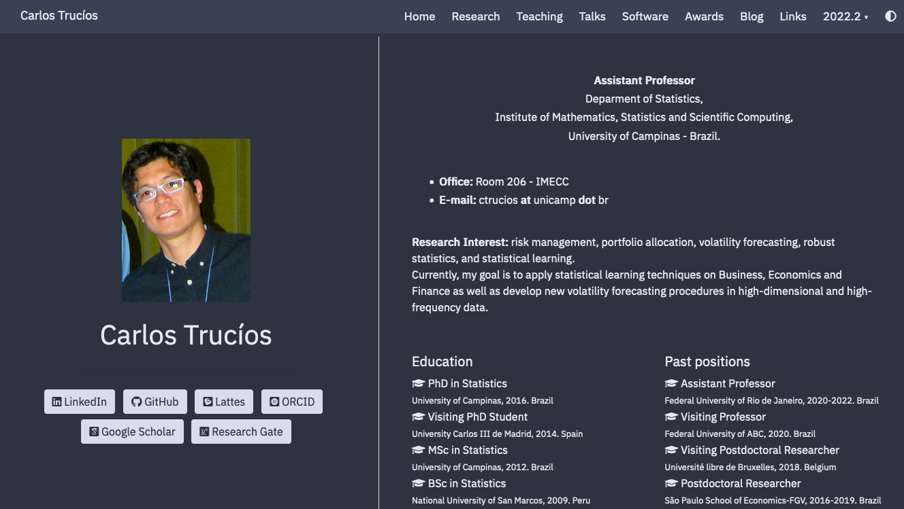Image resolution: width=904 pixels, height=509 pixels.
Task: Open the Google Scholar profile button
Action: pos(132,432)
